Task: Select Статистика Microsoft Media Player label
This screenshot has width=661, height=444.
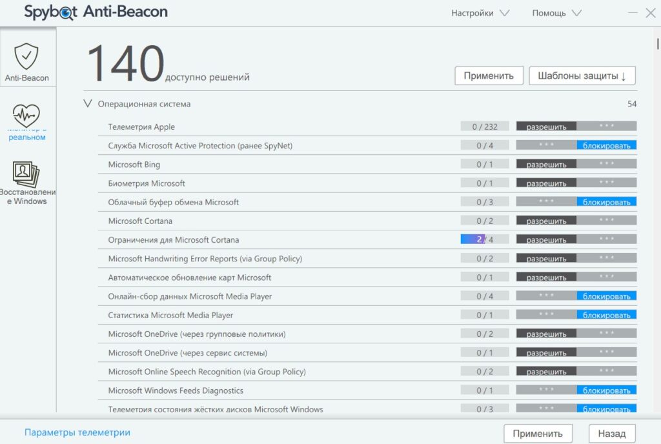Action: [x=170, y=315]
